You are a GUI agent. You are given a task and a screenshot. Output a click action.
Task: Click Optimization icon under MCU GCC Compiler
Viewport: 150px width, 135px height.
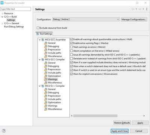point(46,76)
